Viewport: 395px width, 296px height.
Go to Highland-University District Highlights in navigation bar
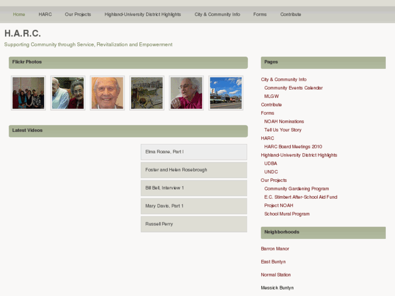[x=142, y=14]
